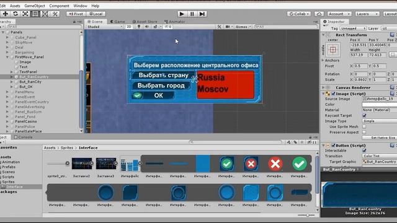This screenshot has height=223, width=397.
Task: Open the Gizmos dropdown
Action: click(x=243, y=27)
